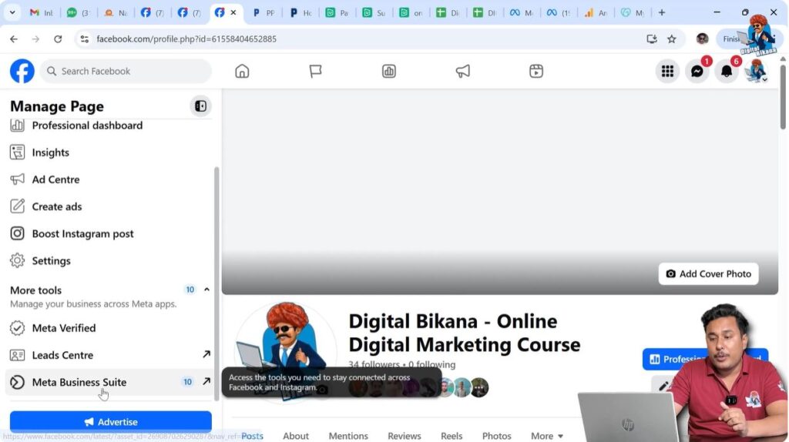Open the Ad Centre megaphone icon in top nav
The image size is (789, 442).
coord(462,71)
